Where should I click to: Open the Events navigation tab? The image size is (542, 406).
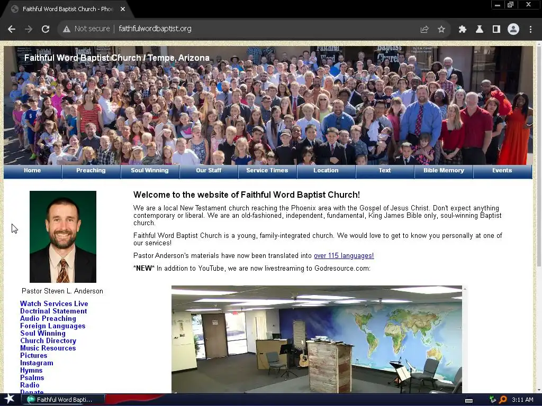pyautogui.click(x=502, y=171)
